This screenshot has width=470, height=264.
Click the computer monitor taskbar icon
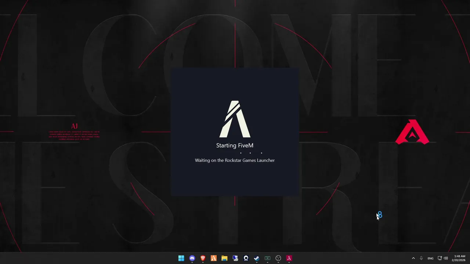235,258
